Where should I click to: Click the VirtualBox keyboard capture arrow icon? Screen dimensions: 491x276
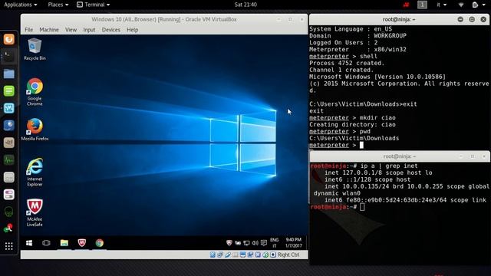coord(273,255)
